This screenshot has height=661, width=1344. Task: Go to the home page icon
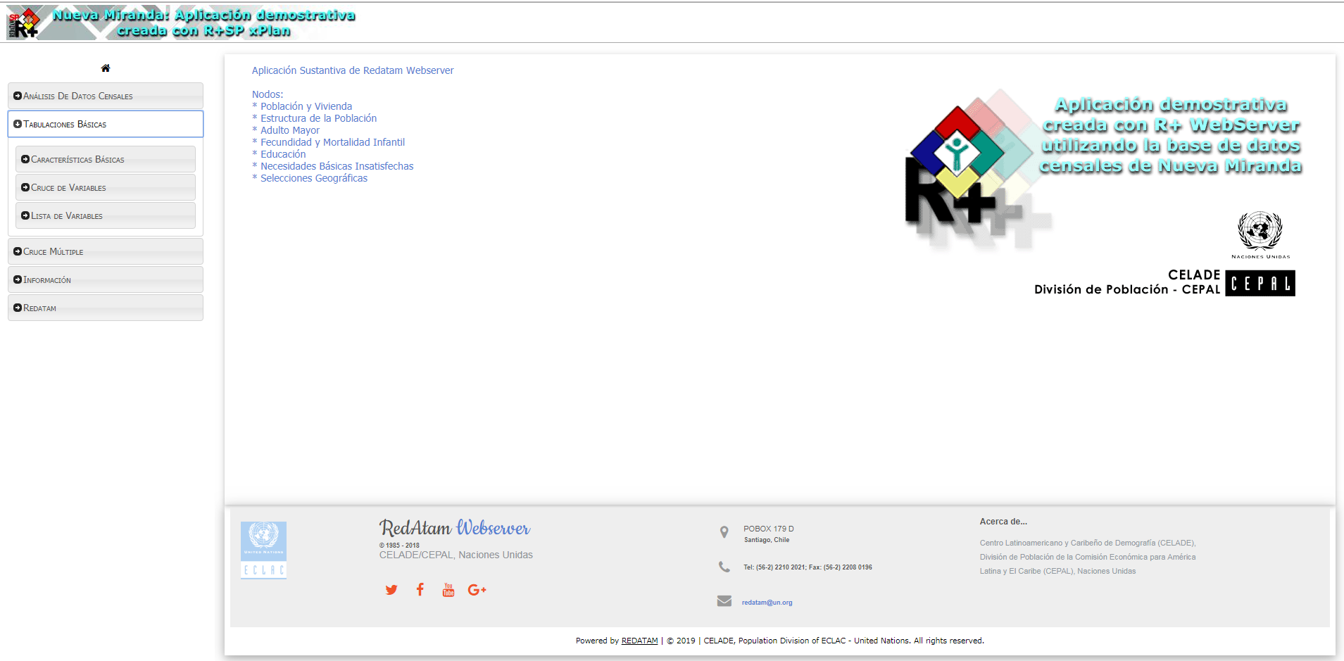pyautogui.click(x=106, y=68)
